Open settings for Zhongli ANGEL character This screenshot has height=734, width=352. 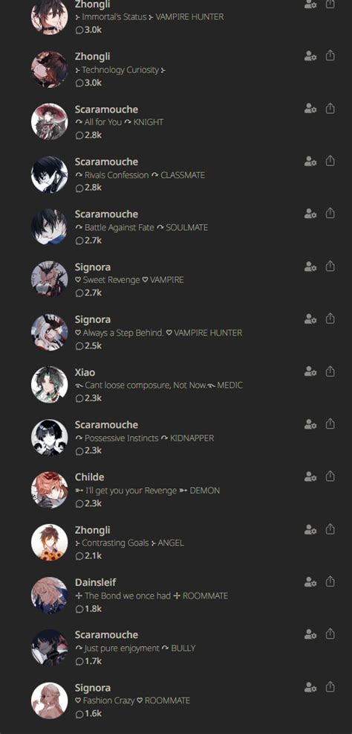310,529
